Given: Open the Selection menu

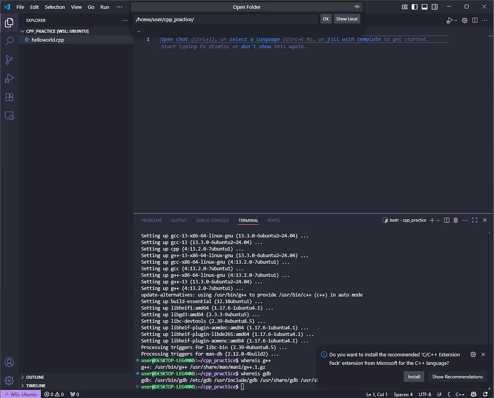Looking at the screenshot, I should click(x=55, y=7).
